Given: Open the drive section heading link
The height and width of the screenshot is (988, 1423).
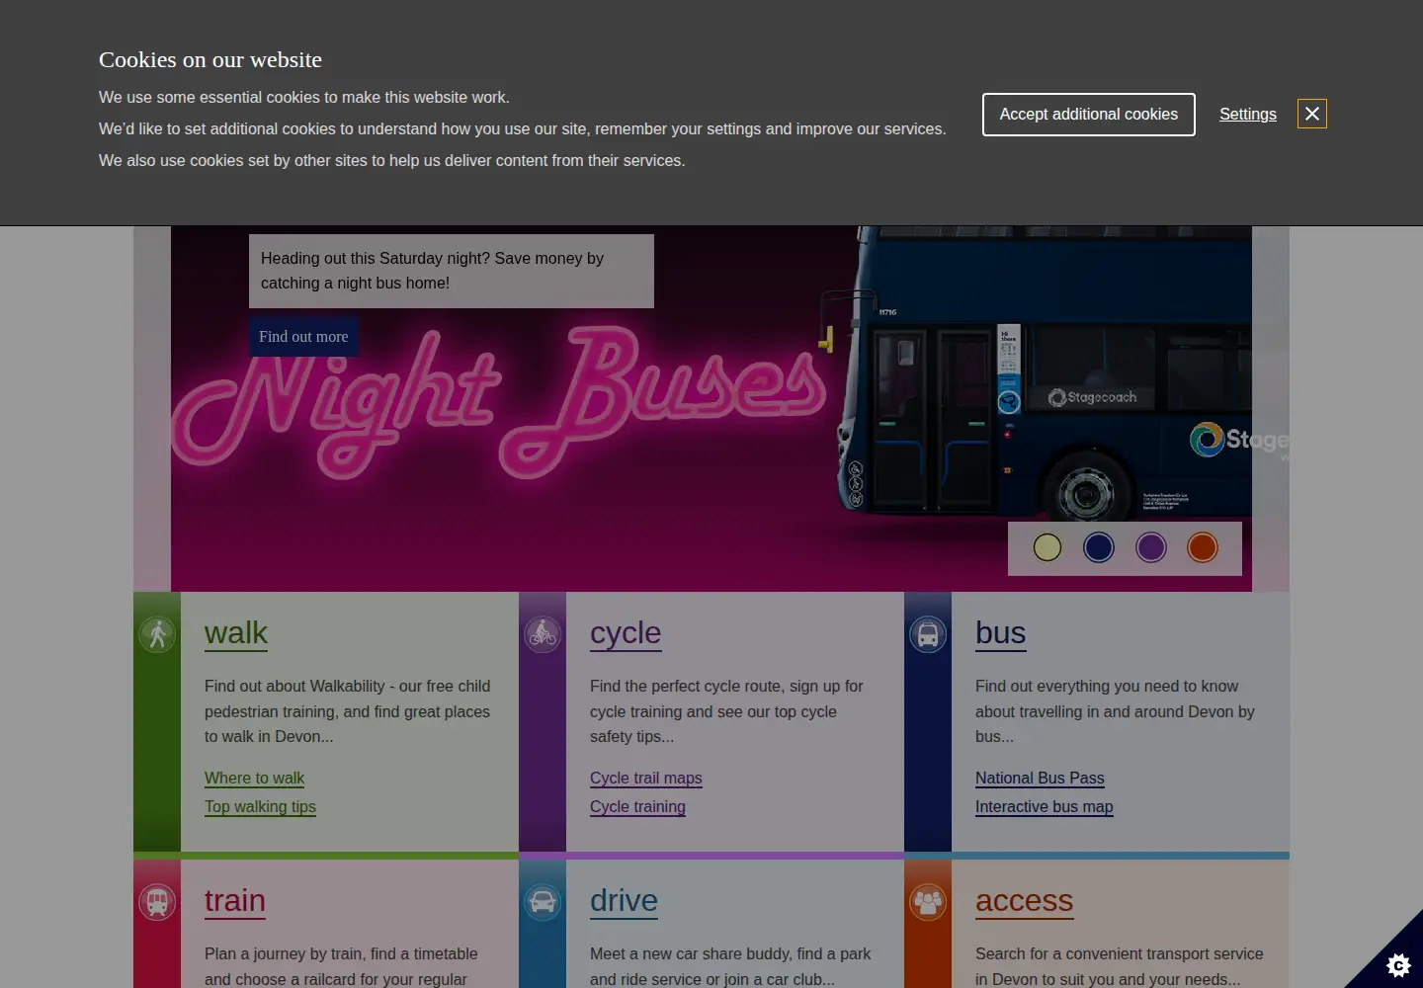Looking at the screenshot, I should [x=624, y=901].
